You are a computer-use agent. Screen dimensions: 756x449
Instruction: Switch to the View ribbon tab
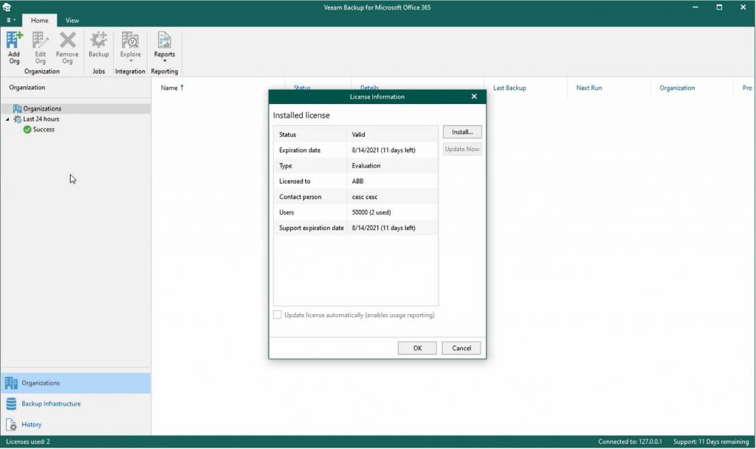pyautogui.click(x=72, y=20)
